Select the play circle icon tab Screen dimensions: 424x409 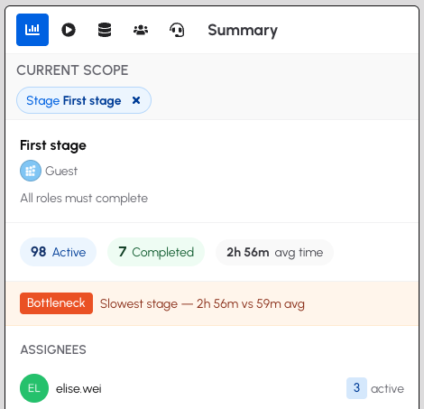coord(69,30)
